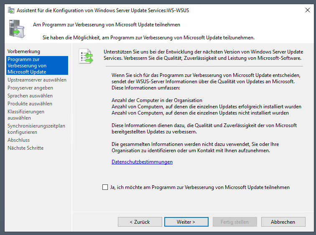Go to Synchronisierungszeitplan konfigurieren step

coord(36,129)
